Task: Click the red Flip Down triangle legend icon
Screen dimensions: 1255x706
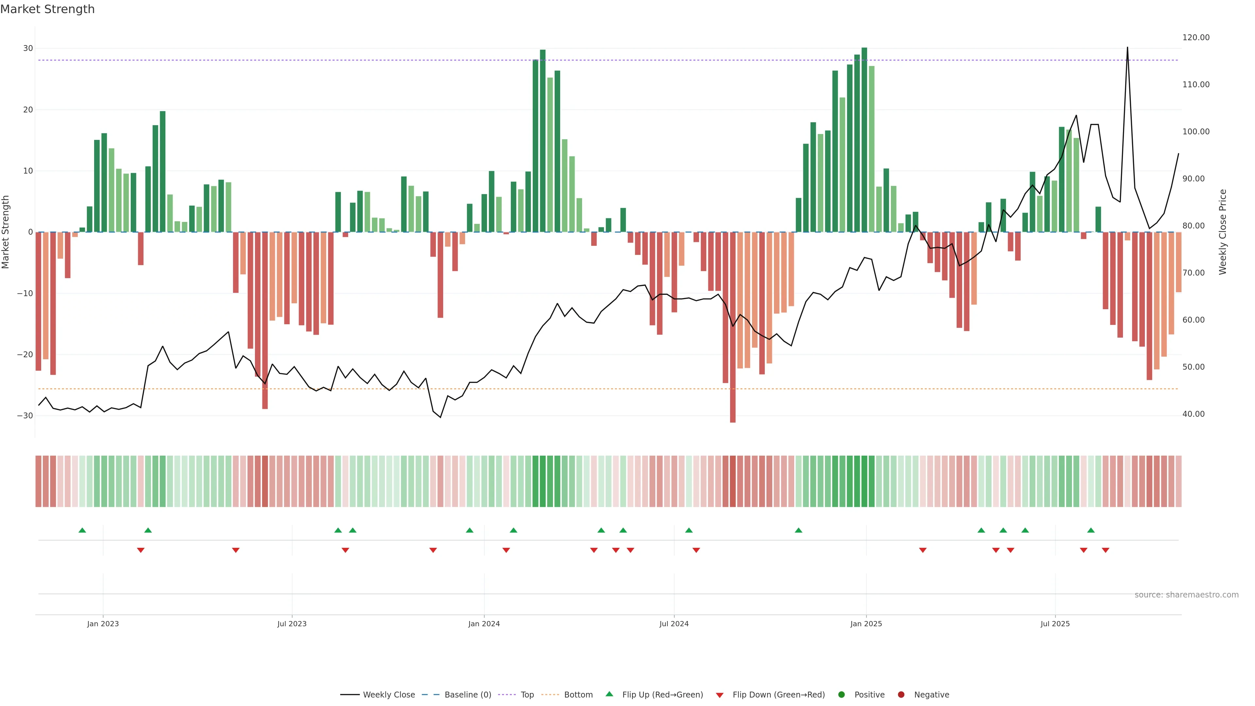Action: pyautogui.click(x=720, y=695)
